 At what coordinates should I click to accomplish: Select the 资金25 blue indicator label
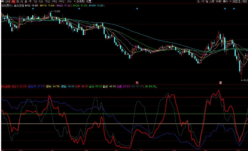[x=36, y=87]
